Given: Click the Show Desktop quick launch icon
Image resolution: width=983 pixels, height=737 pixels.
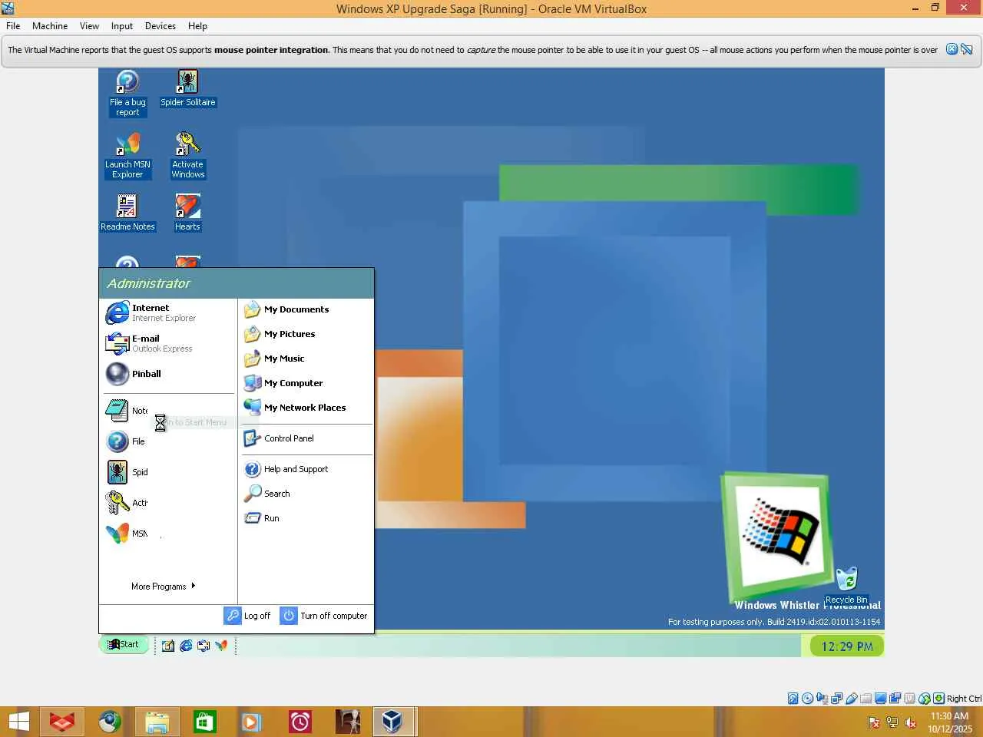Looking at the screenshot, I should click(168, 646).
